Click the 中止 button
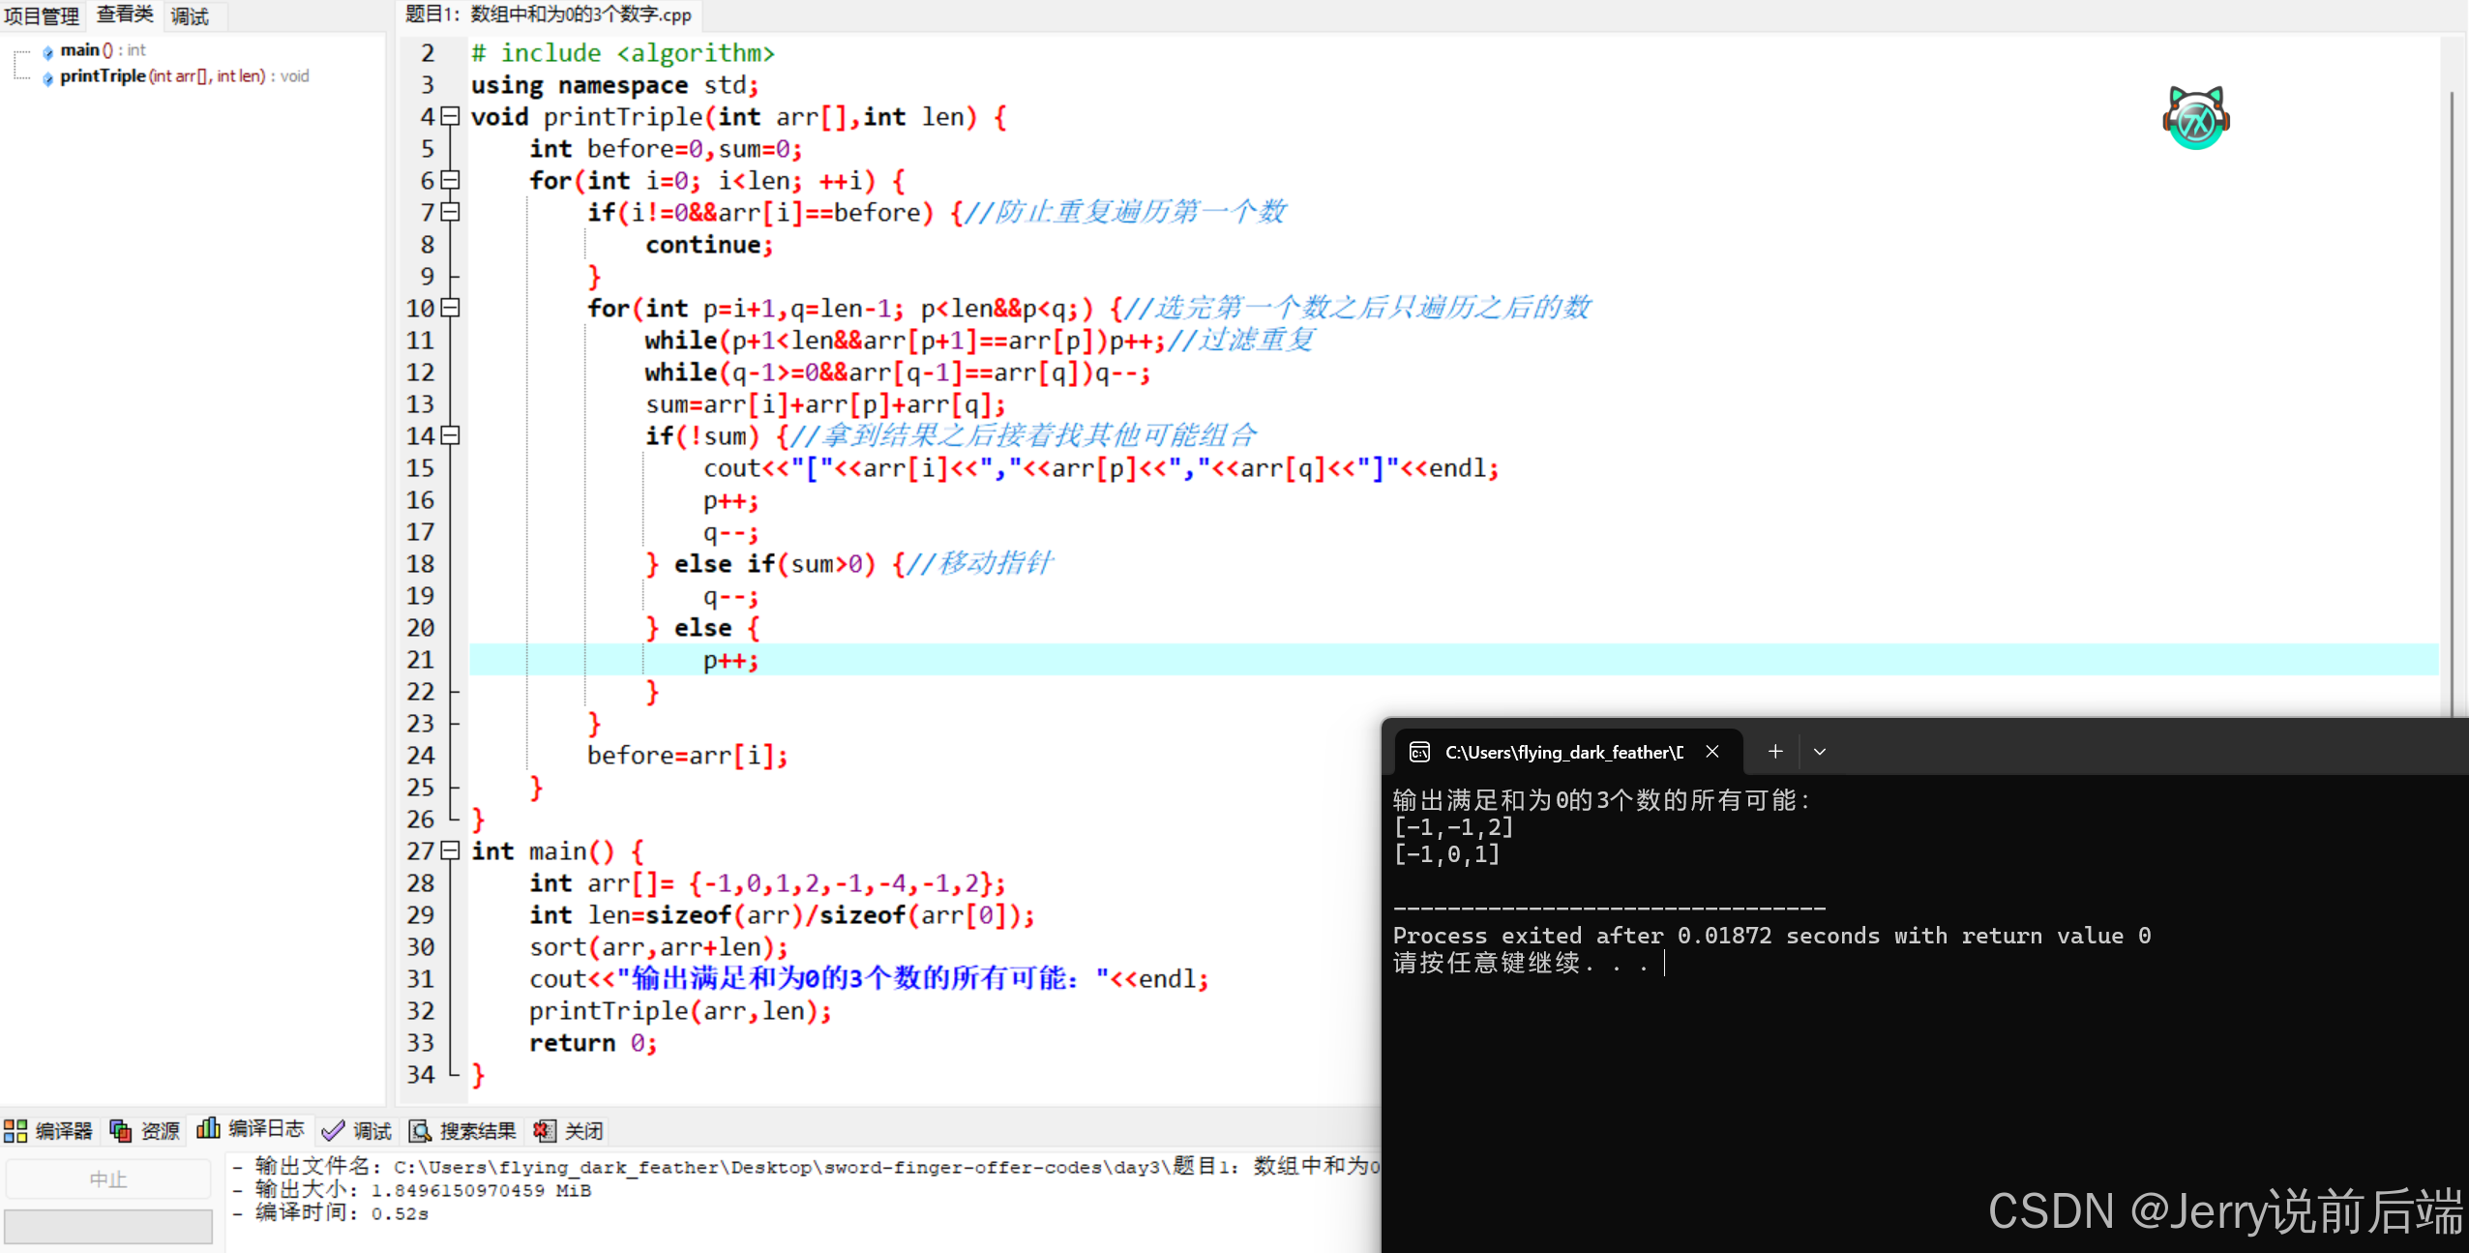The width and height of the screenshot is (2469, 1253). point(108,1178)
